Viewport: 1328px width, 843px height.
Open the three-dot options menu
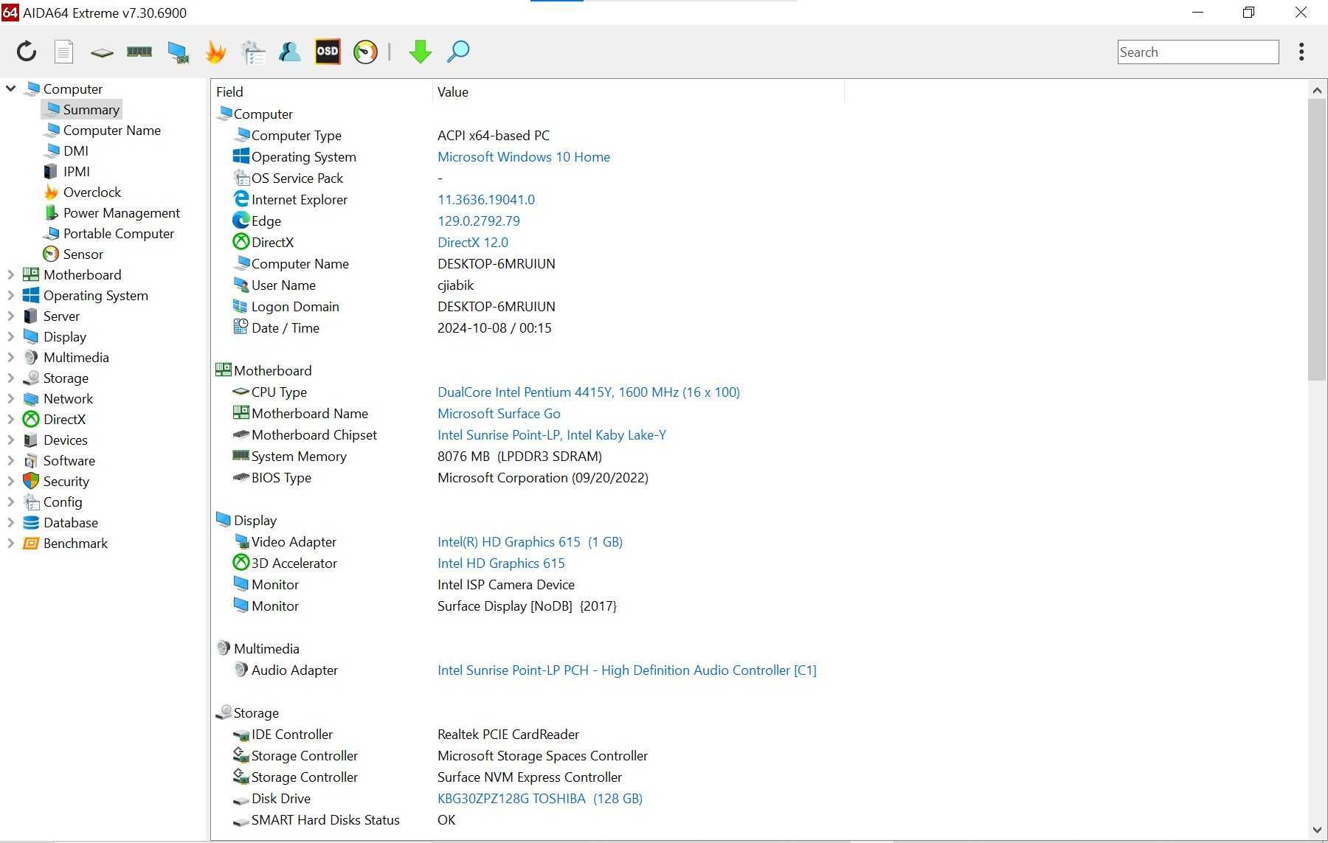point(1301,52)
